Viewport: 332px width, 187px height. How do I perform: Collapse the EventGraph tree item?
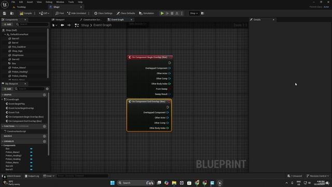tap(2, 99)
